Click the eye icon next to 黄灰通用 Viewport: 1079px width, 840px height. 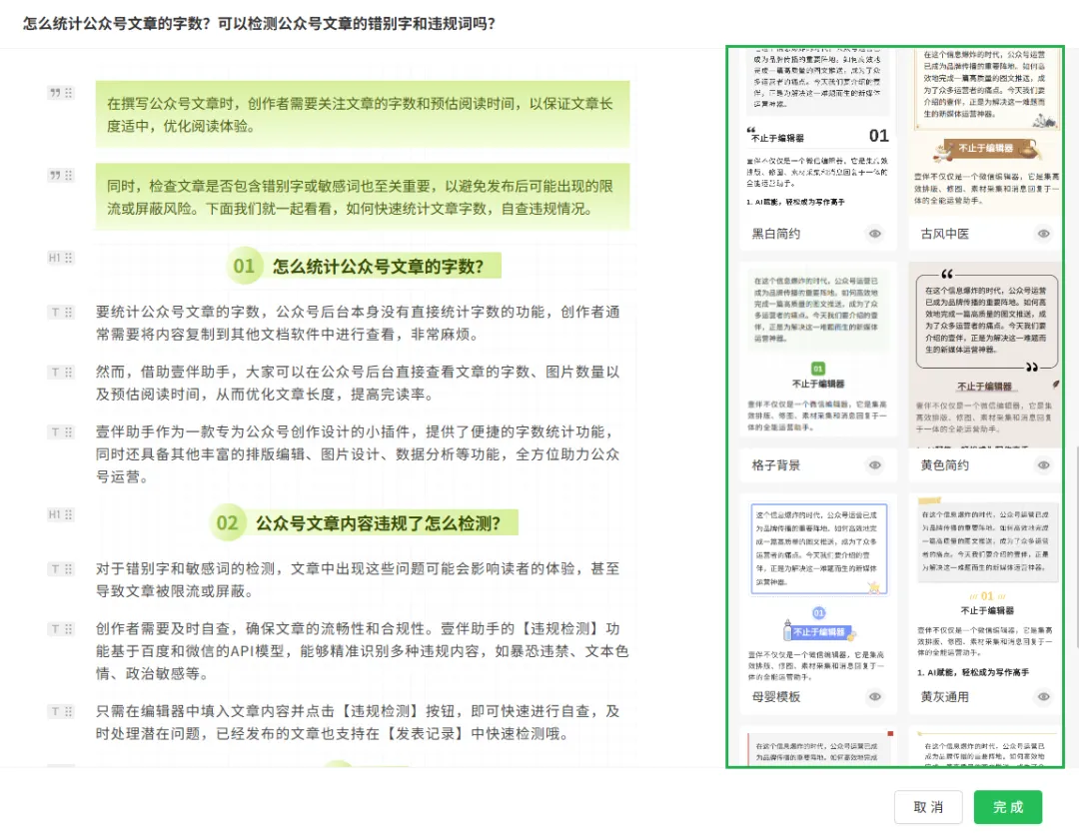coord(1044,697)
